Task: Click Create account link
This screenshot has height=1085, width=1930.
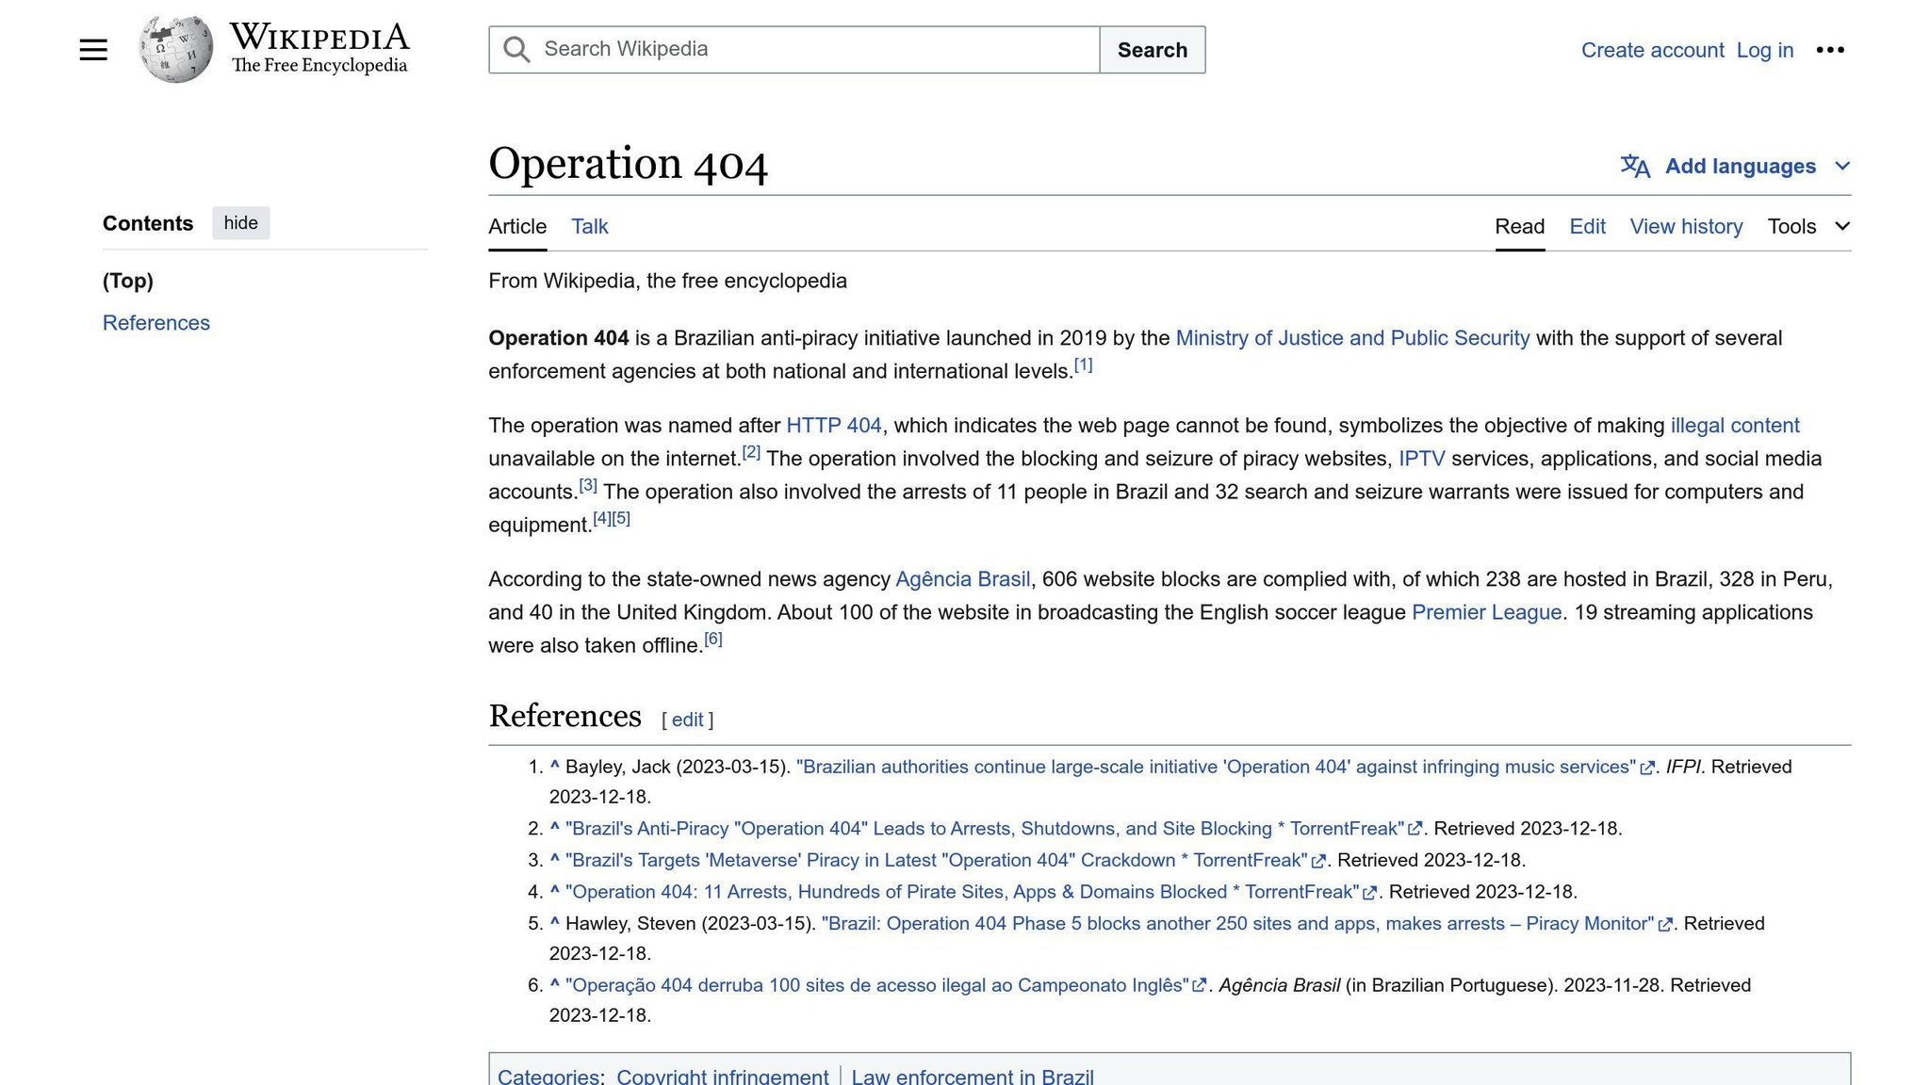Action: 1652,50
